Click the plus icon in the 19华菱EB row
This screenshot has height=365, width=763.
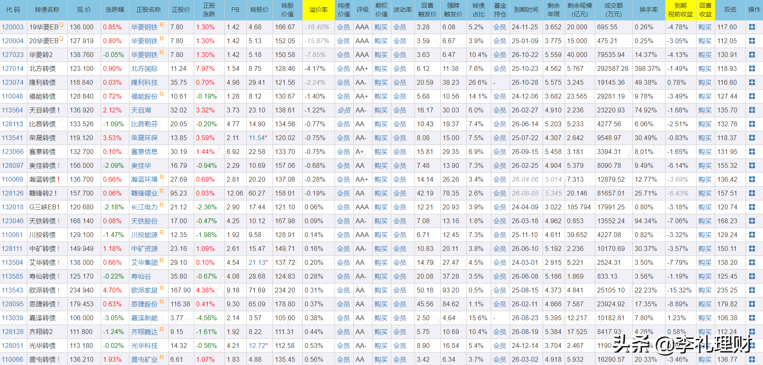752,27
